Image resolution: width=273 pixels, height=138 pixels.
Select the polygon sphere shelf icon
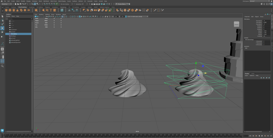click(x=7, y=10)
